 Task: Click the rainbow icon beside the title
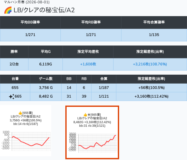8,10
